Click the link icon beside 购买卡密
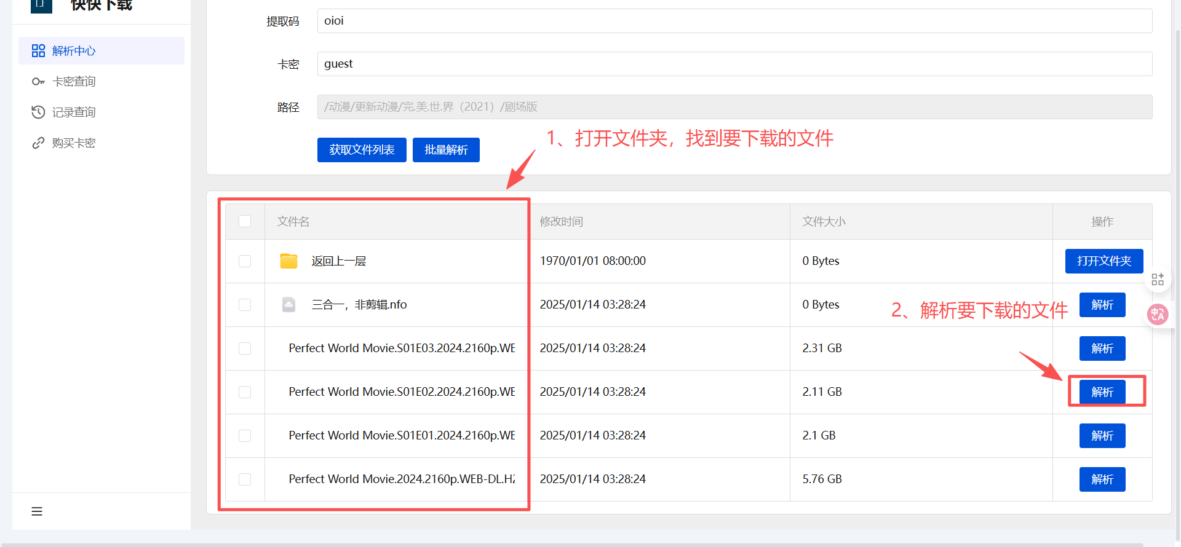The width and height of the screenshot is (1181, 547). [x=38, y=143]
